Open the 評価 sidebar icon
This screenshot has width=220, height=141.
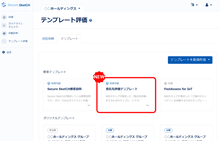coord(4,17)
